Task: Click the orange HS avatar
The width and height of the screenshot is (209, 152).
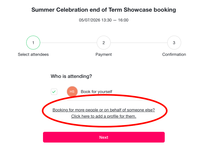Action: click(72, 91)
